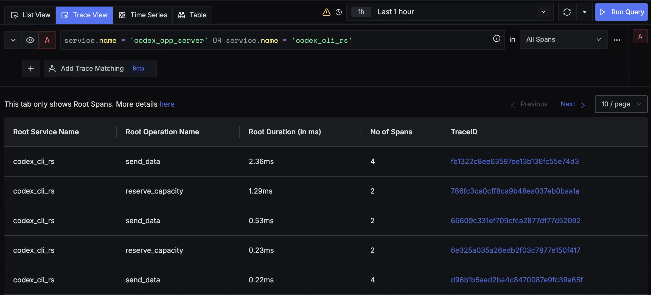Click the red A query label badge

click(x=47, y=40)
